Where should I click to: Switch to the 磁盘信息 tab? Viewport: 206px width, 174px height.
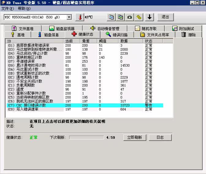48,35
